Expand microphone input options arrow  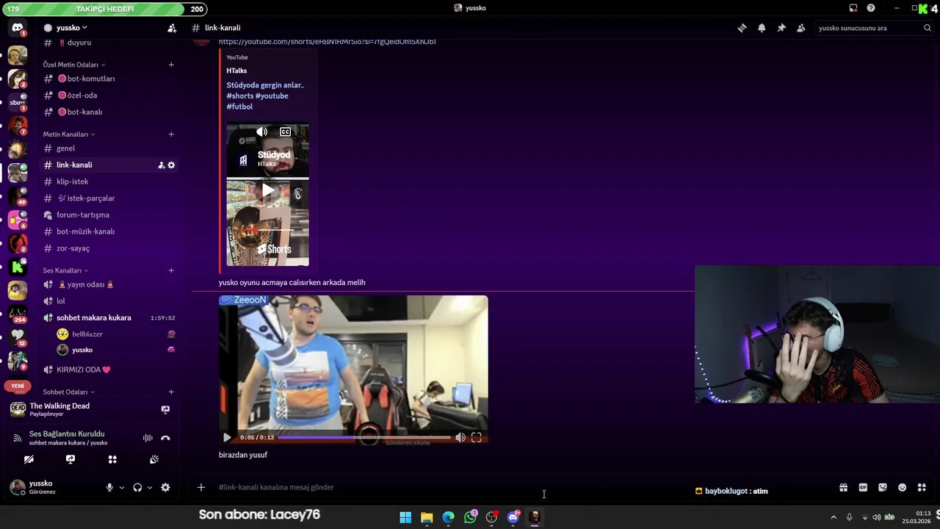click(x=122, y=487)
